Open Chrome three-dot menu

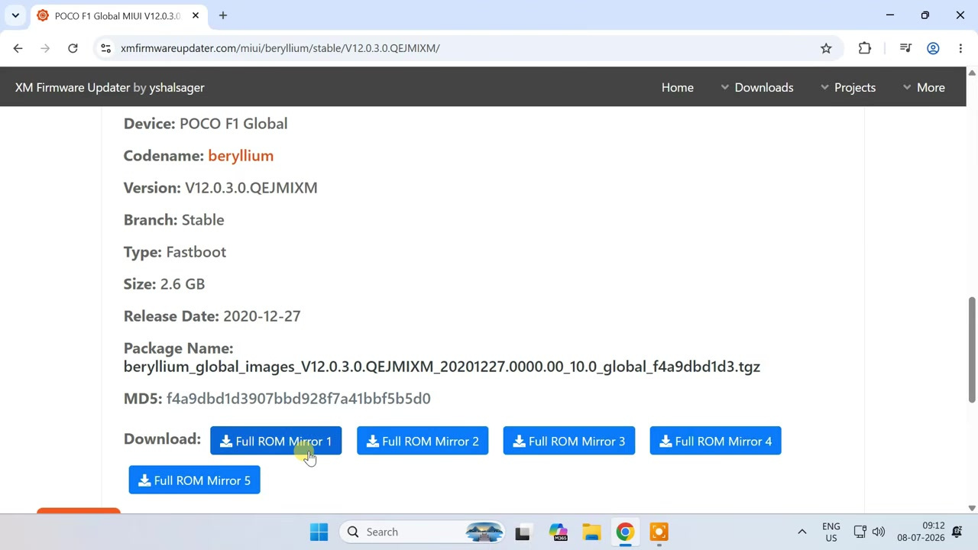(960, 48)
